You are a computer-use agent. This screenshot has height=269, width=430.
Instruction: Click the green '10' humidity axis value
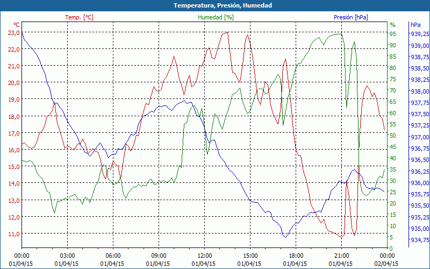(x=393, y=226)
